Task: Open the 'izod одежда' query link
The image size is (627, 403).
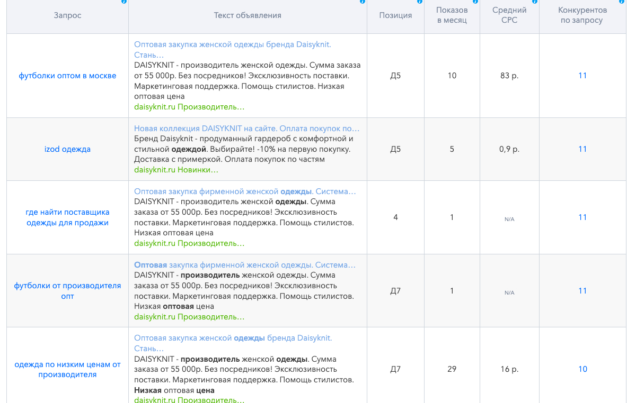Action: 67,149
